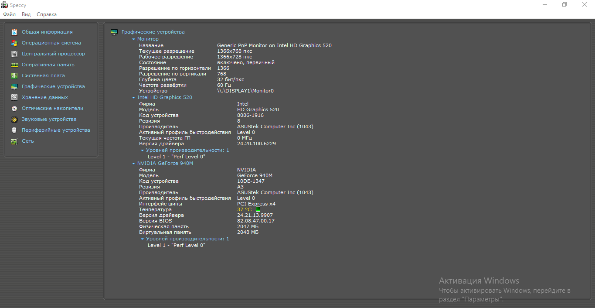Open Операционная система section
This screenshot has width=595, height=308.
click(x=51, y=43)
